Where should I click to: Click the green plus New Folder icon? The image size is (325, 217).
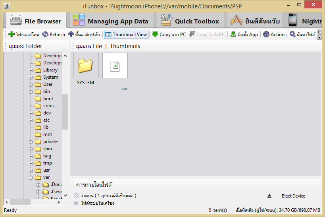(x=12, y=34)
